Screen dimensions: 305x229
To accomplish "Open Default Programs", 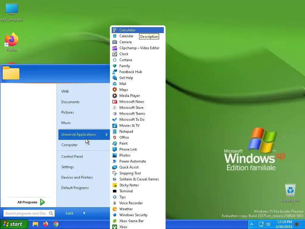I will [x=75, y=188].
